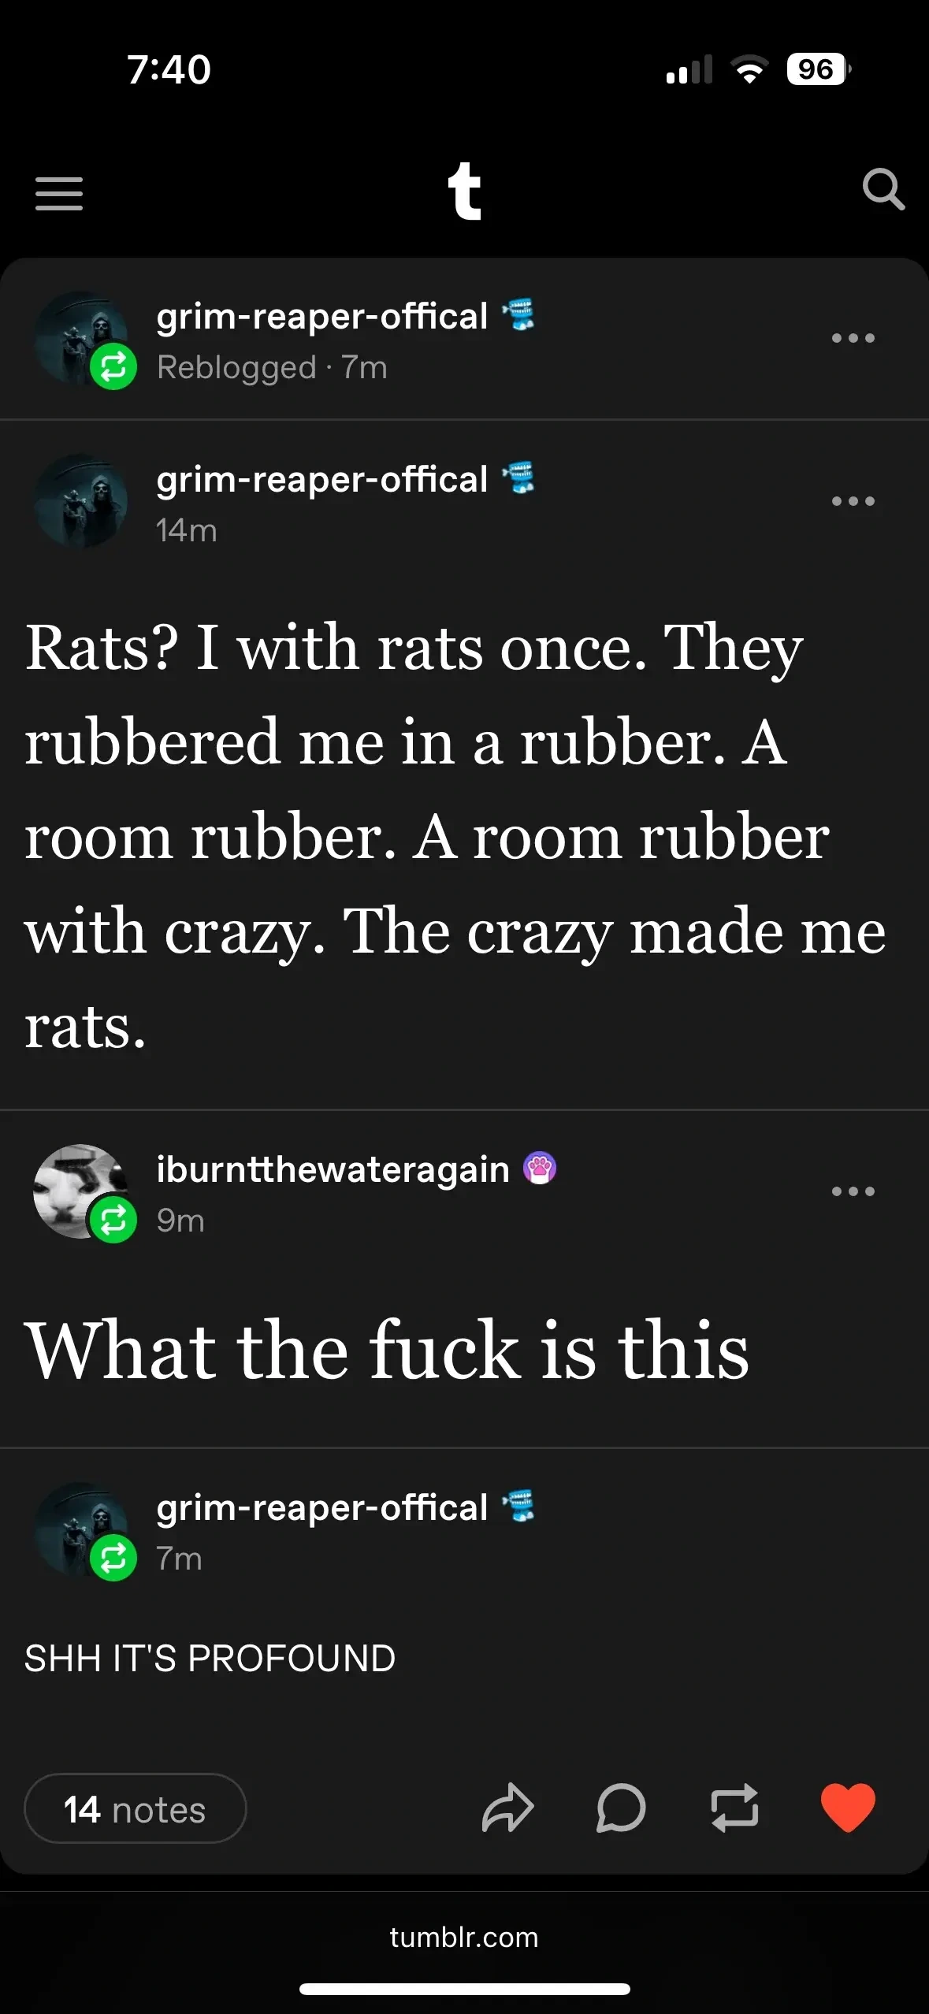
Task: Open the reply speech bubble icon
Action: coord(621,1808)
